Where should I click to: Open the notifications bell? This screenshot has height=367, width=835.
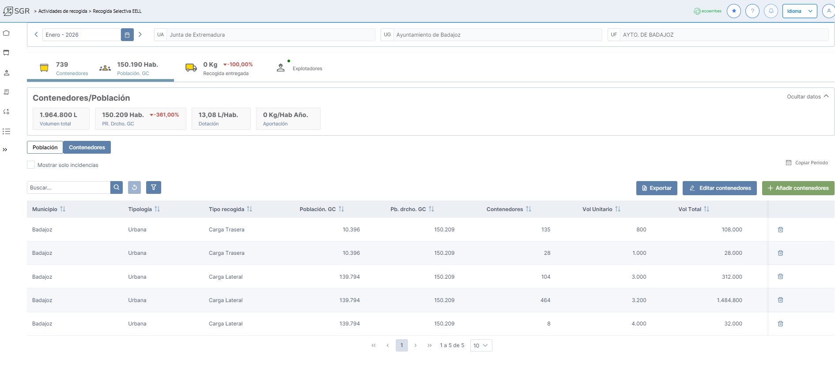click(x=771, y=11)
